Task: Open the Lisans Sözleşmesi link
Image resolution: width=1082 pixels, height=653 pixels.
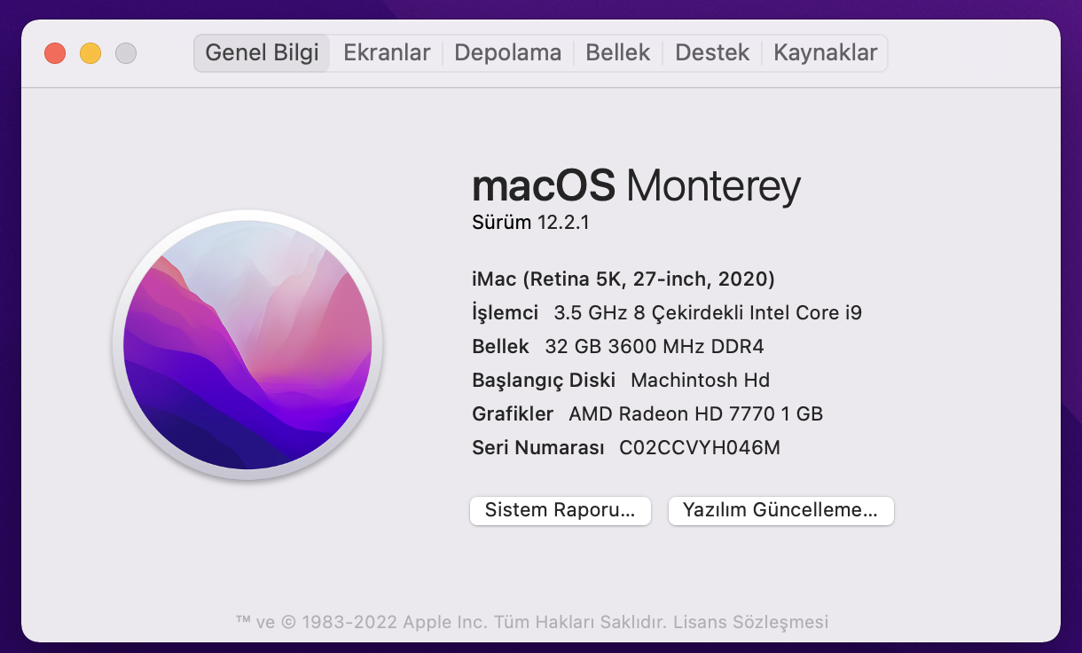Action: [750, 622]
